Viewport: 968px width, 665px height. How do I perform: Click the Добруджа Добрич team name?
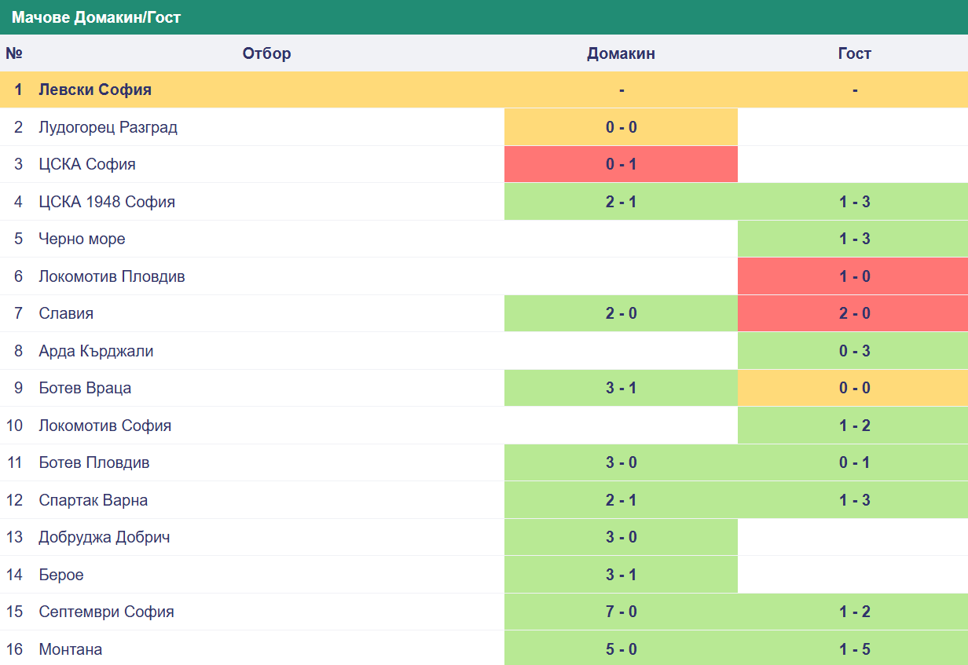pyautogui.click(x=104, y=537)
